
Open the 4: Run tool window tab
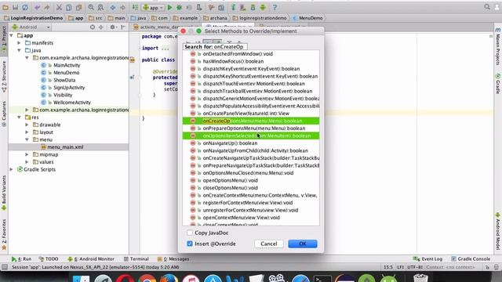21,259
